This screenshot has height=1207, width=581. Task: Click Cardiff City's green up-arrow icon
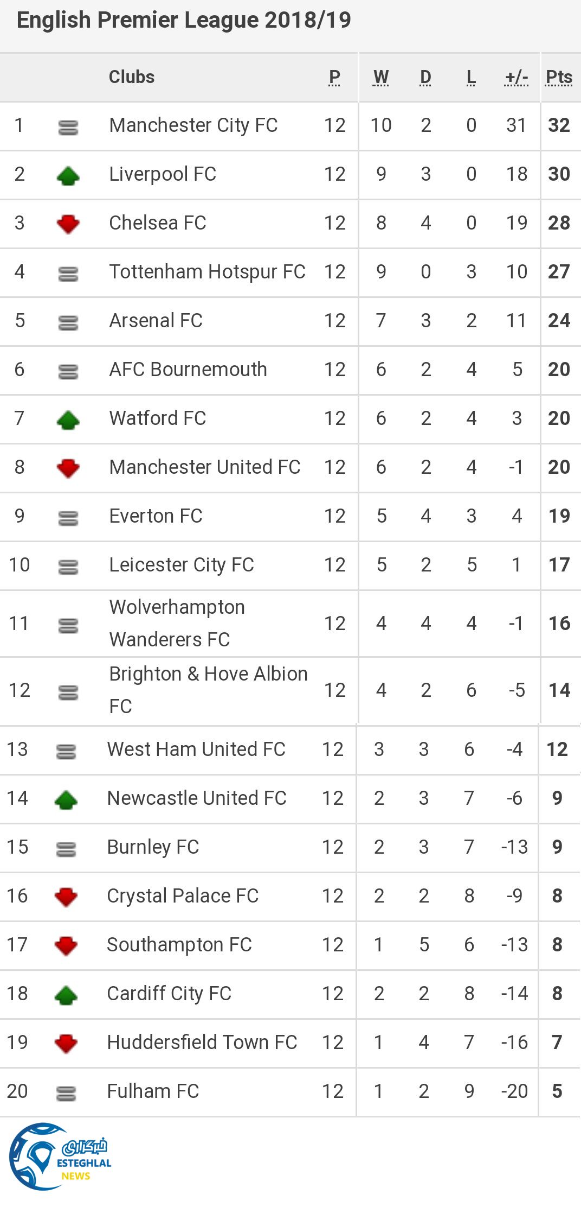click(66, 995)
